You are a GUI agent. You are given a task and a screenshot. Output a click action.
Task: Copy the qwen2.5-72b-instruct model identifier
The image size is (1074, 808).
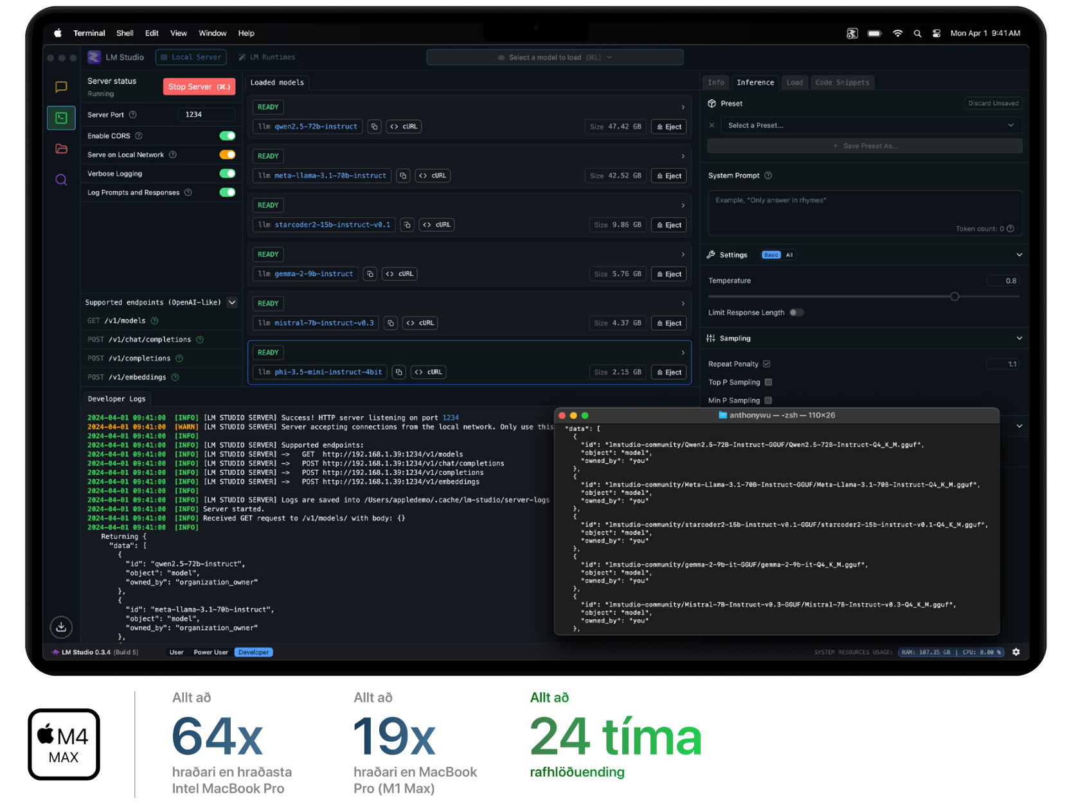374,127
